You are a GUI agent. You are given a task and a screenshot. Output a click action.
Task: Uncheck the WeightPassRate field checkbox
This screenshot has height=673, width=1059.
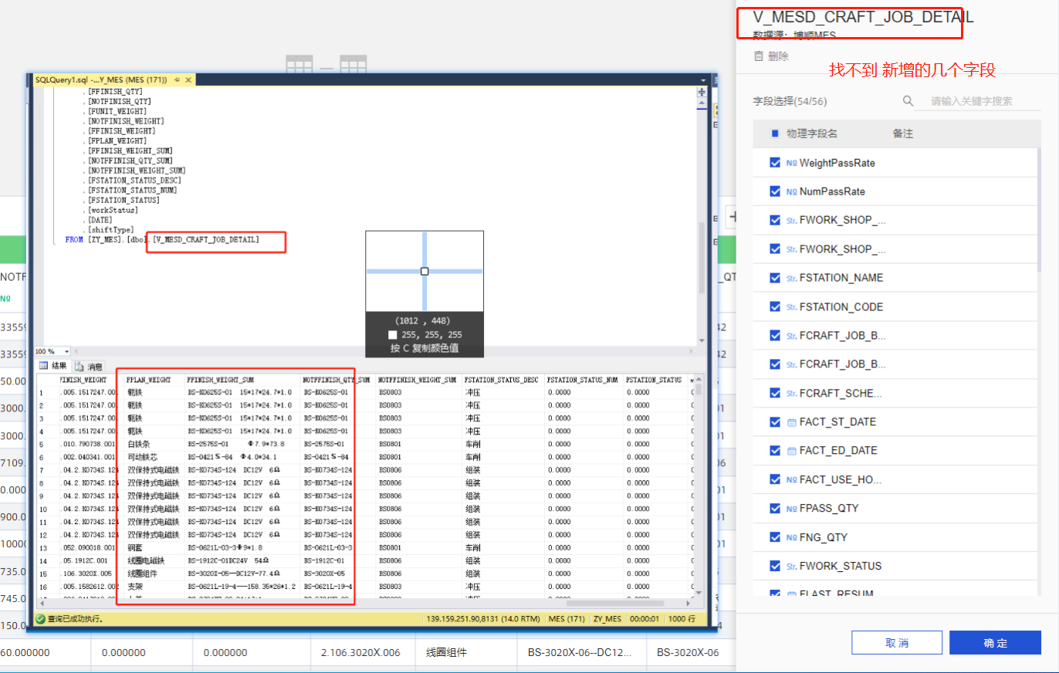coord(775,163)
